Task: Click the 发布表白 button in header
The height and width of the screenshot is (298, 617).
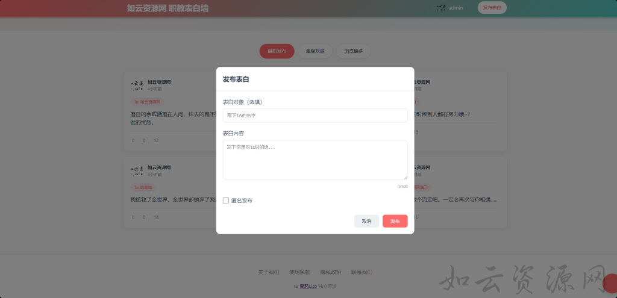Action: coord(492,8)
